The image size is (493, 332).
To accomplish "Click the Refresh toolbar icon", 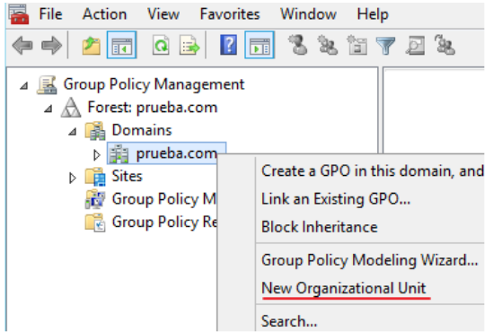I will pyautogui.click(x=161, y=46).
